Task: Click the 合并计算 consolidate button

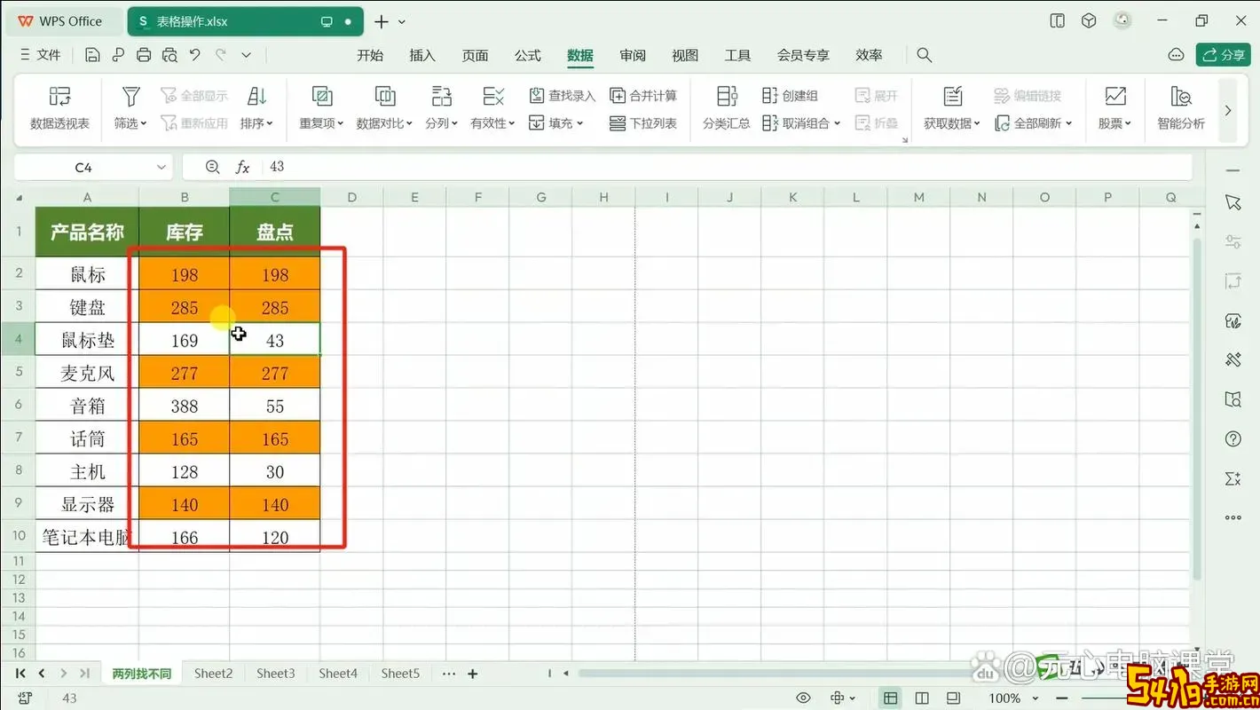Action: [643, 95]
